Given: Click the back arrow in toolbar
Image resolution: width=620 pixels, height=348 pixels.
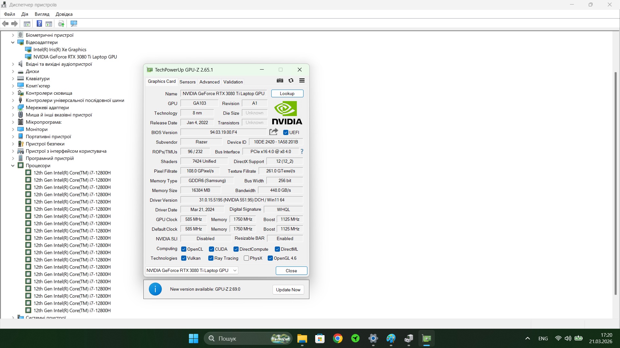Looking at the screenshot, I should point(5,24).
